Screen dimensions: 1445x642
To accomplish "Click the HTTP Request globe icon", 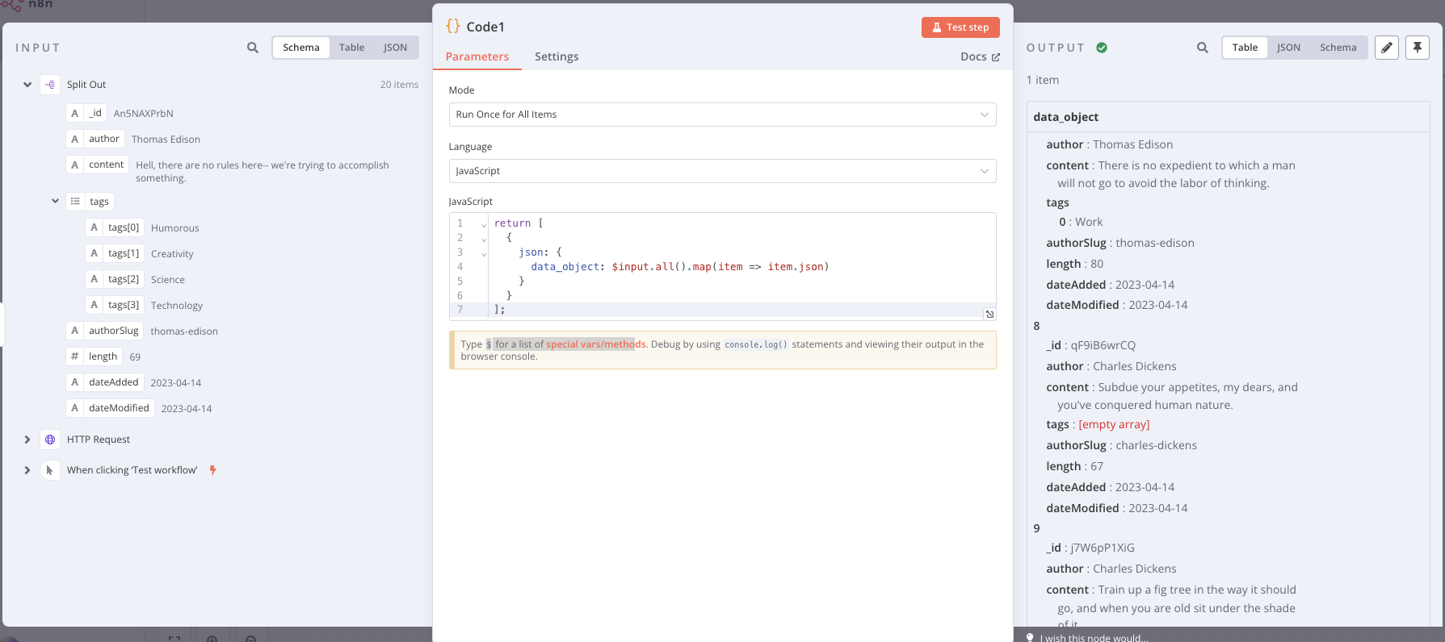I will click(50, 440).
